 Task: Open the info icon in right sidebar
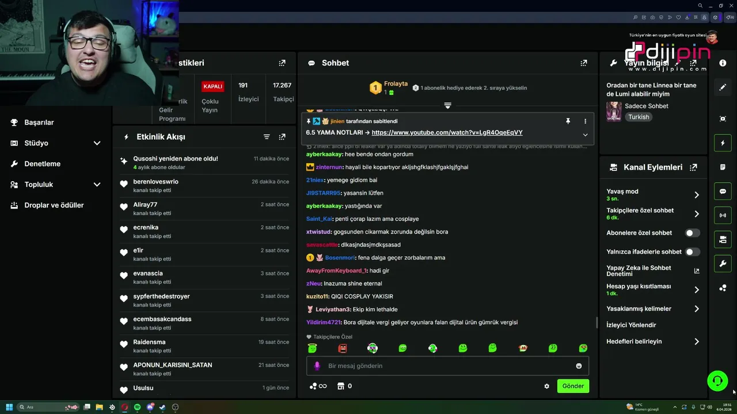pyautogui.click(x=723, y=63)
